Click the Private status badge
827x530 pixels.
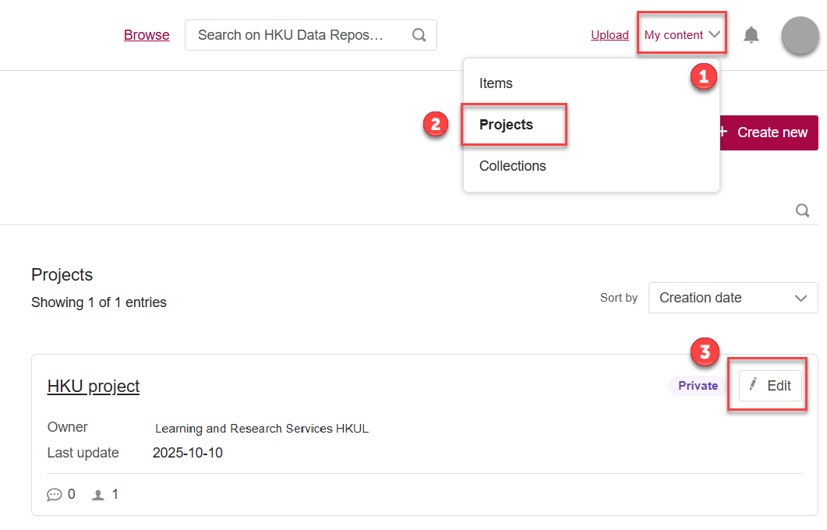point(698,386)
